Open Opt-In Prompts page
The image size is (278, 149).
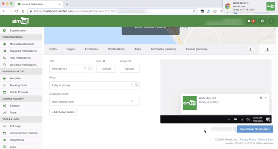tap(19, 92)
